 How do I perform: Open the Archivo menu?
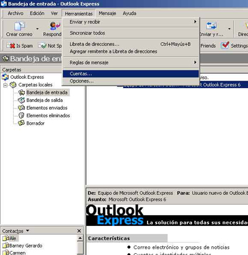[15, 14]
